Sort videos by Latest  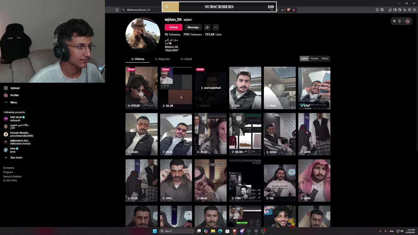(304, 58)
